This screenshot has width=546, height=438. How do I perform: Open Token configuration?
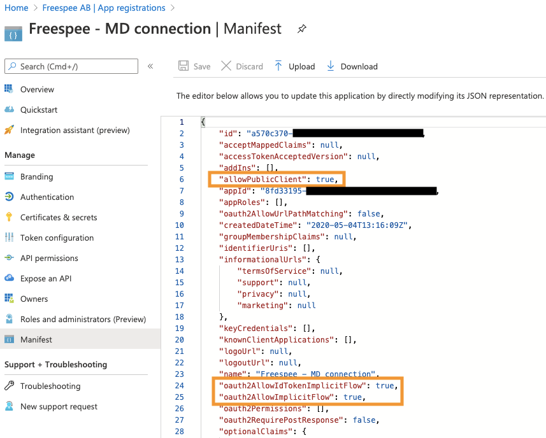pos(57,237)
